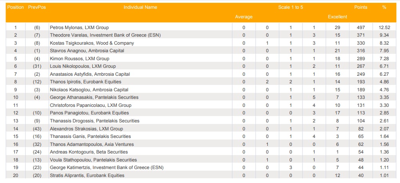
Task: Click Kostas Tsigkourakos, Wood & Company
Action: coord(92,43)
